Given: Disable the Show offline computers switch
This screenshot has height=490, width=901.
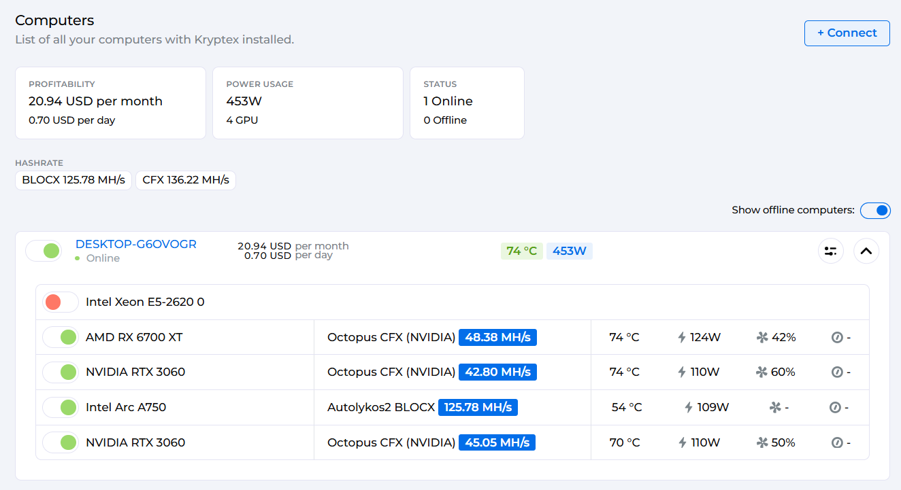Looking at the screenshot, I should point(875,211).
